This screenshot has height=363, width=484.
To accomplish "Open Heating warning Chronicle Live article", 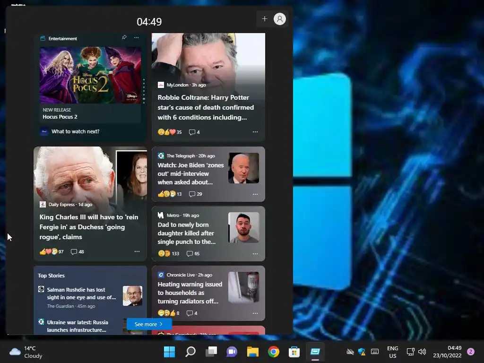I will (190, 293).
